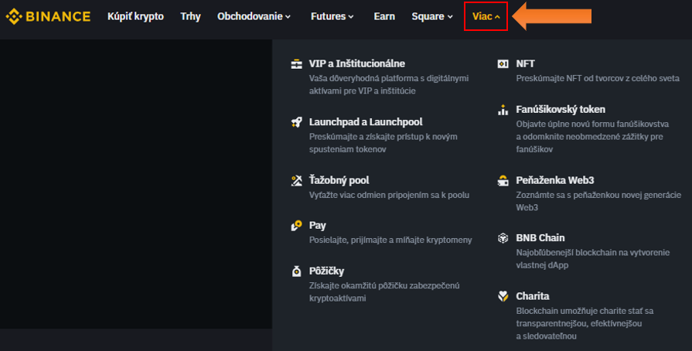Click the NFT icon

click(x=503, y=64)
